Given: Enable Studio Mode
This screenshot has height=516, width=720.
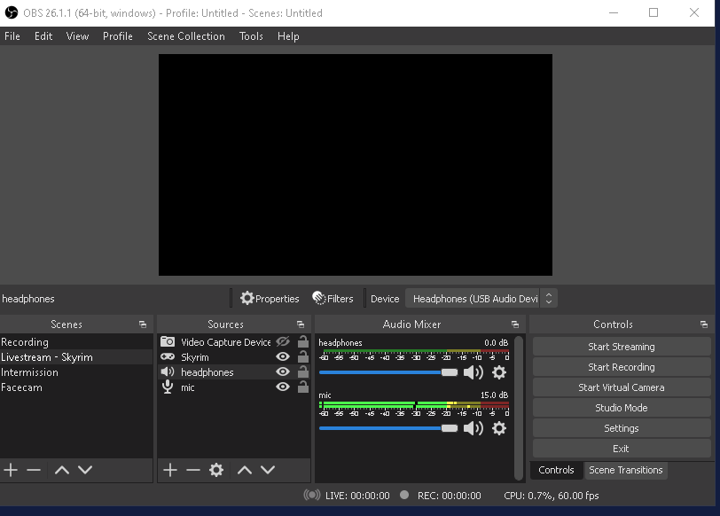Looking at the screenshot, I should click(622, 408).
